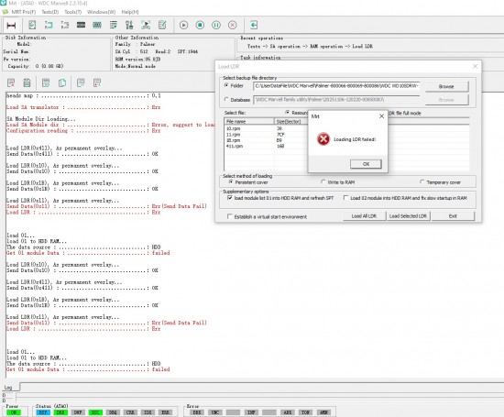Click the save log icon above log panel
Viewport: 504px width, 417px height.
[27, 83]
